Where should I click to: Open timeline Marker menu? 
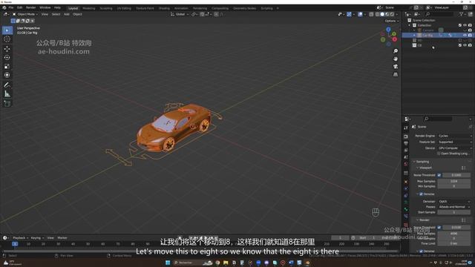coord(62,238)
